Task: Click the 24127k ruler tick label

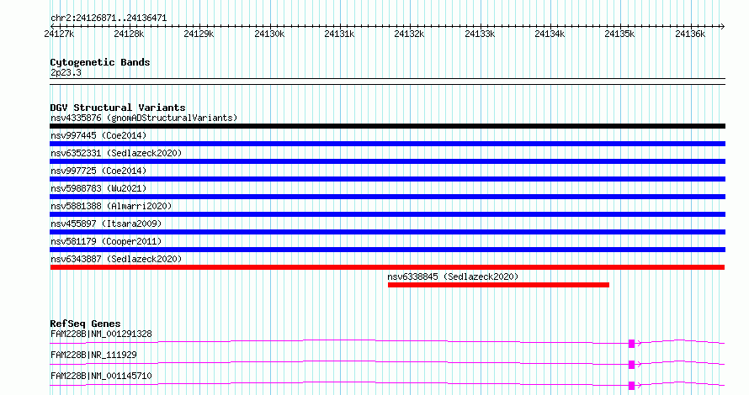Action: pos(59,34)
